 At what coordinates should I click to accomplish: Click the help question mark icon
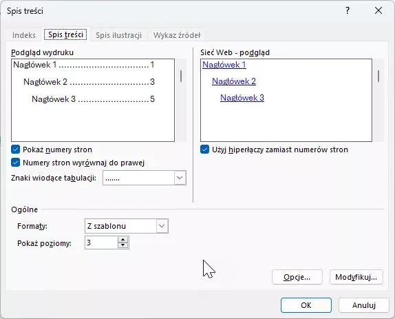point(348,10)
